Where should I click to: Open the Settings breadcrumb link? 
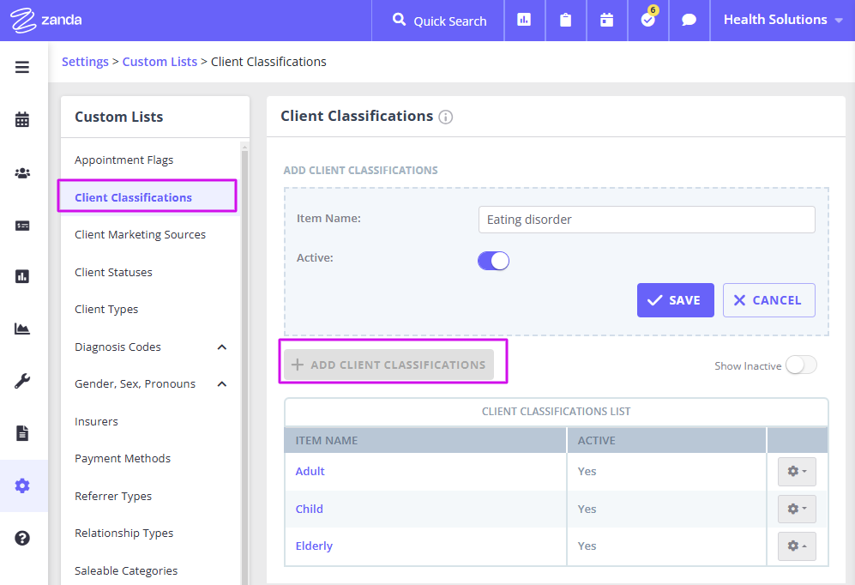[85, 61]
